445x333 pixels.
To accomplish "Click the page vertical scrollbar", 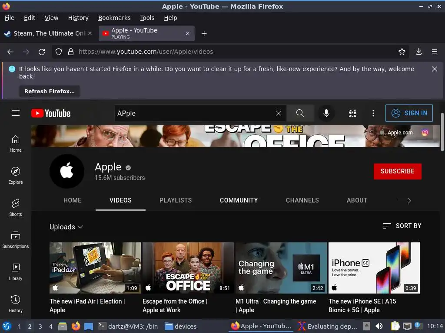I will pyautogui.click(x=442, y=132).
